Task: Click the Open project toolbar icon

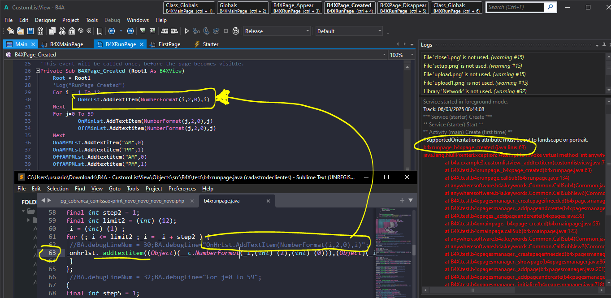Action: coord(21,31)
